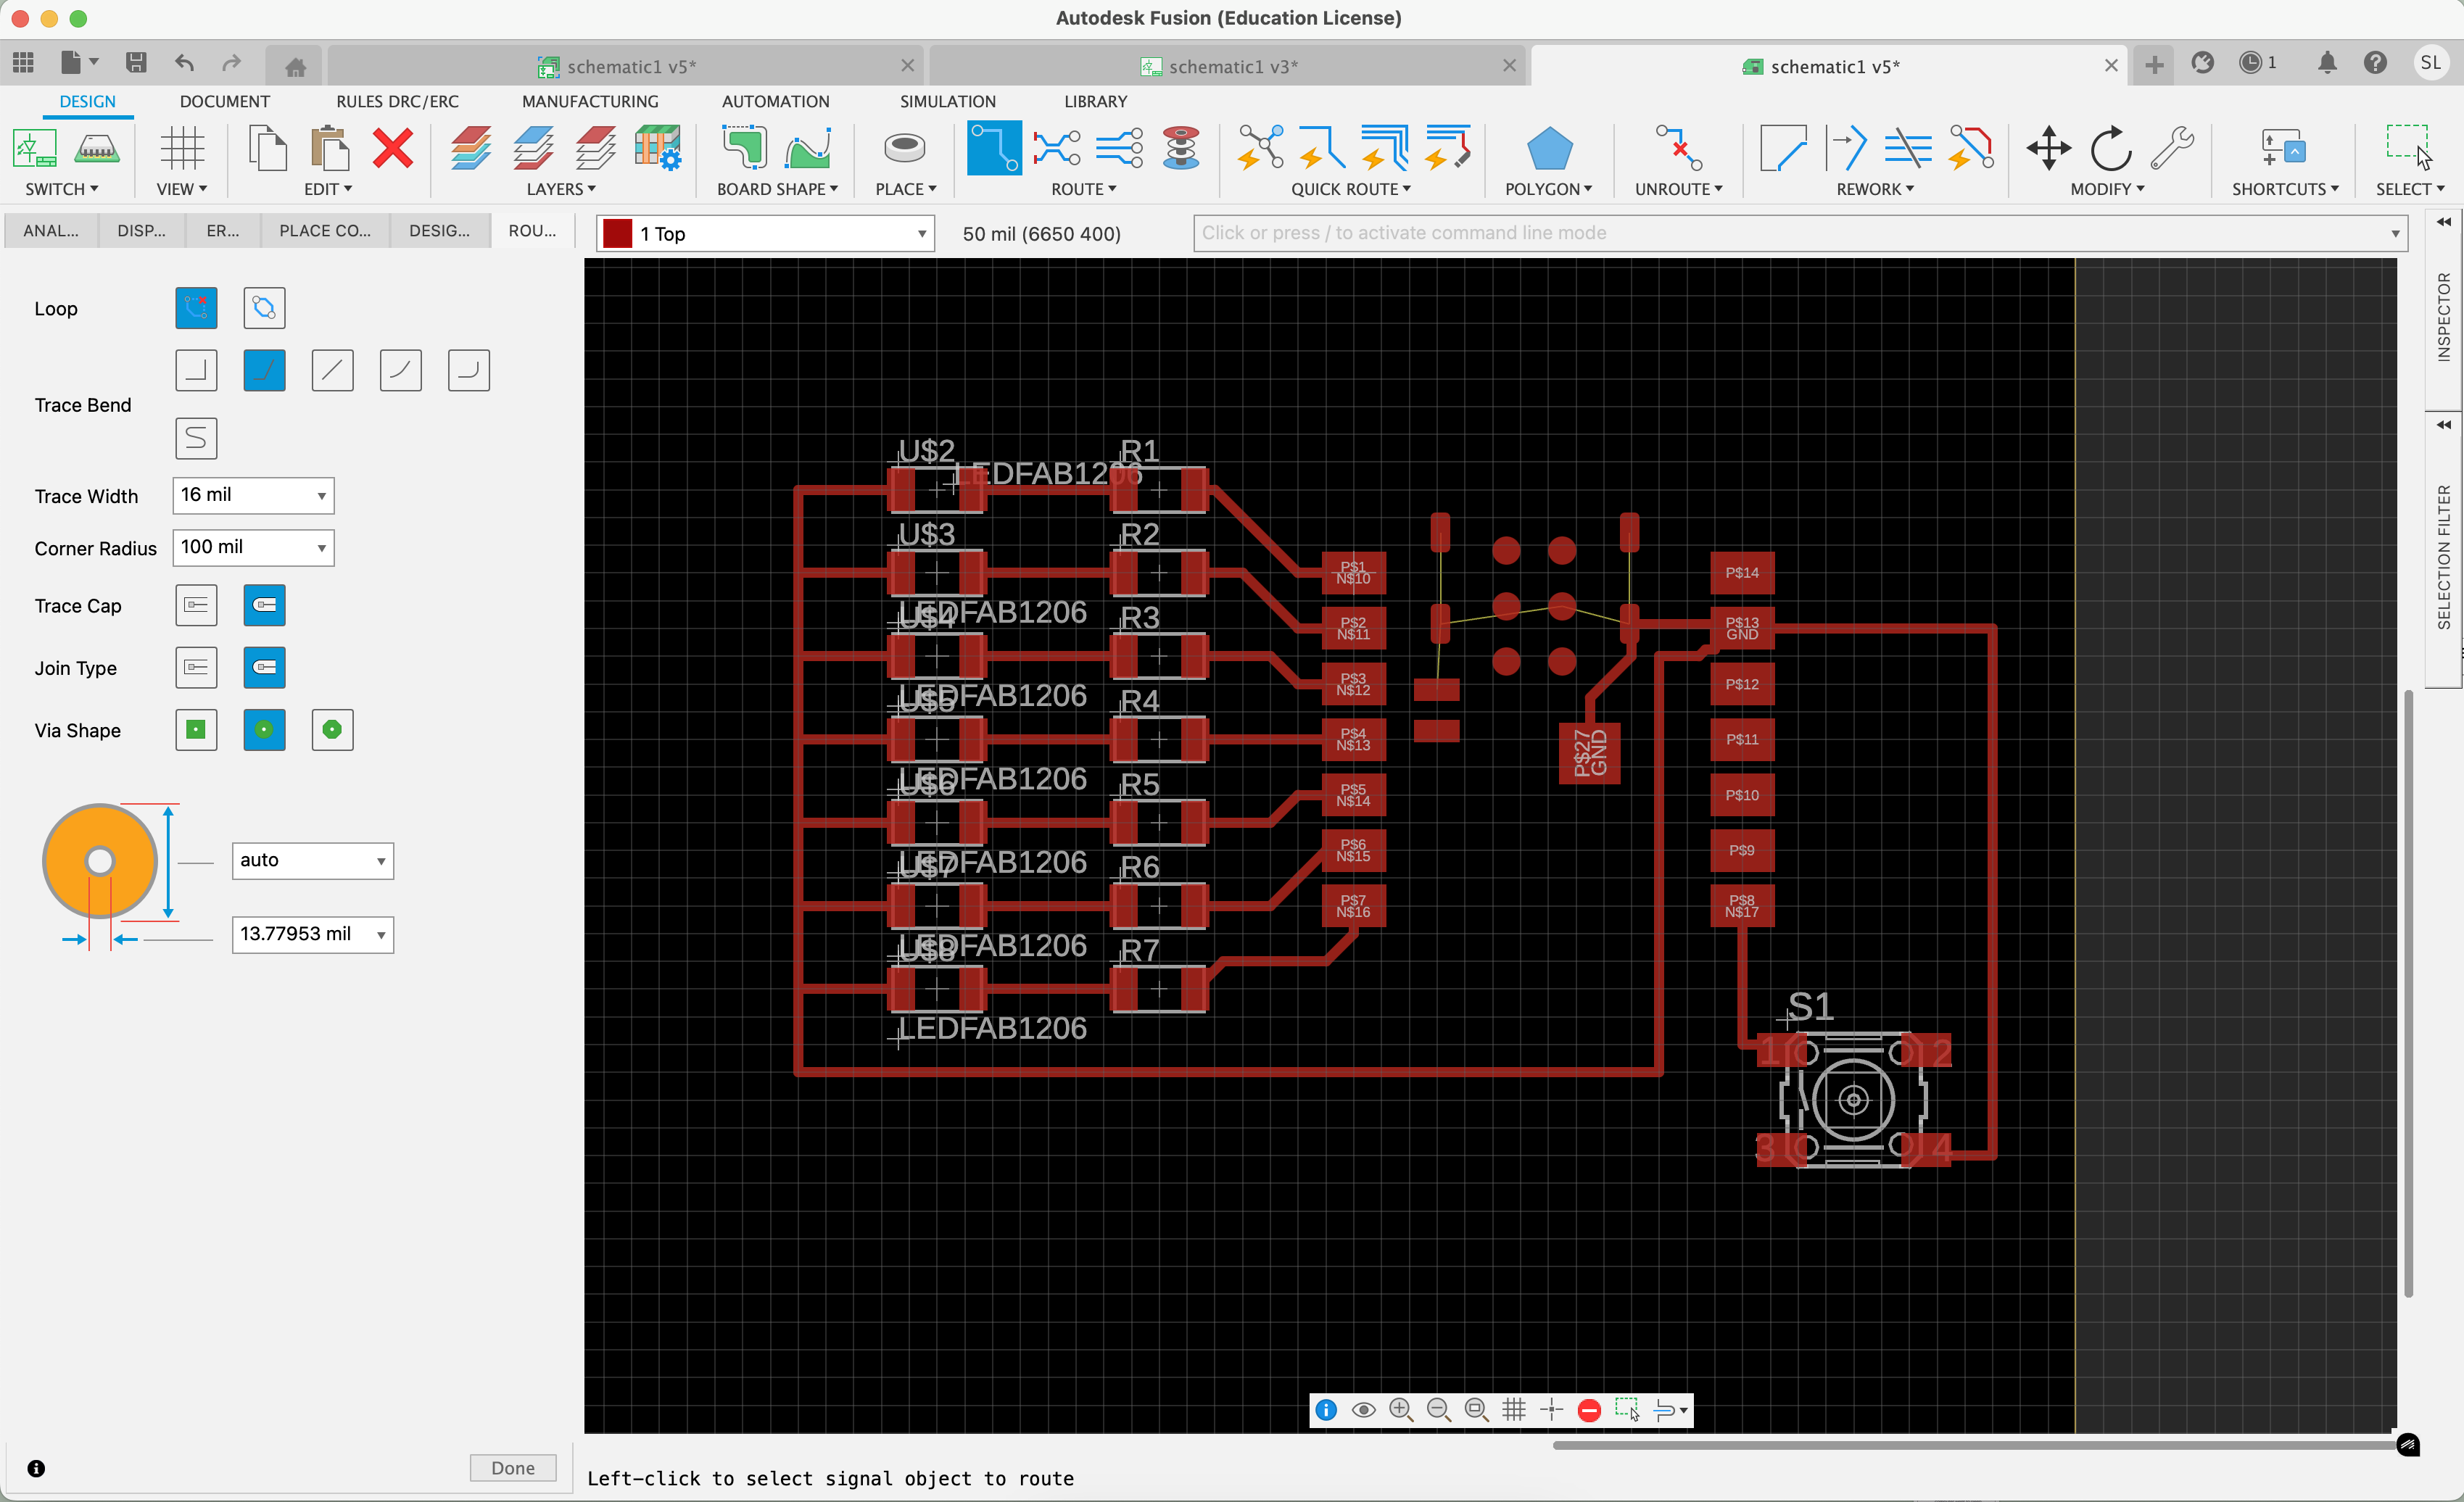Switch to SIMULATION ribbon tab
The height and width of the screenshot is (1502, 2464).
point(943,100)
